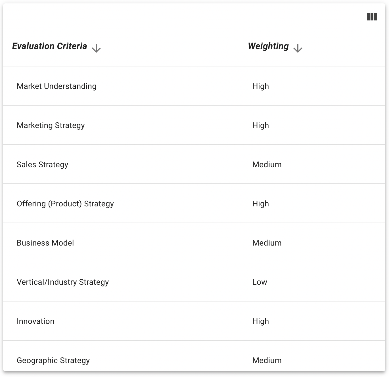Sort by the Weighting column header
Screen dimensions: 389x377
click(268, 46)
